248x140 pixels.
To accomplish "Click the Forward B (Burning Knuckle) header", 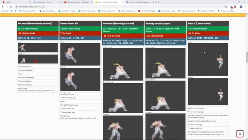I will (123, 23).
